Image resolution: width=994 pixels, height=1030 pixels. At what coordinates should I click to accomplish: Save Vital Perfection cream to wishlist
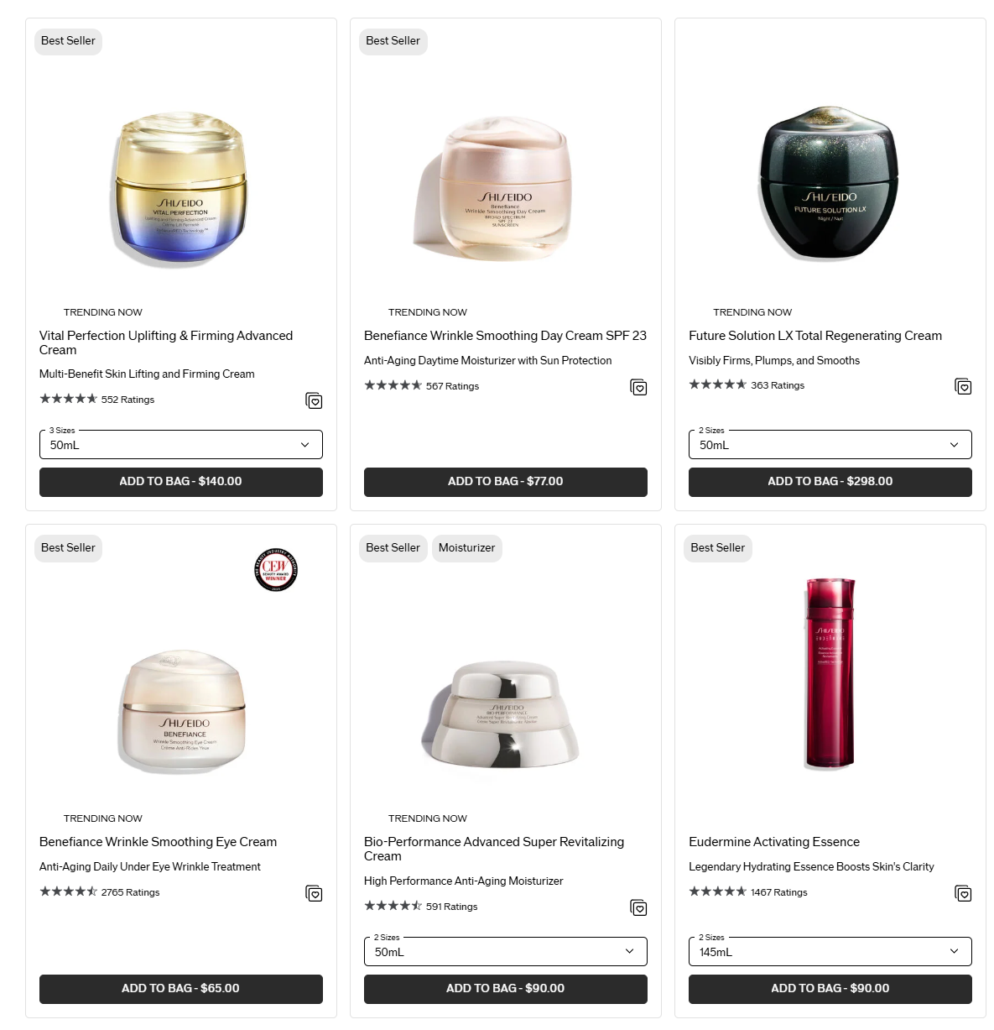(314, 400)
